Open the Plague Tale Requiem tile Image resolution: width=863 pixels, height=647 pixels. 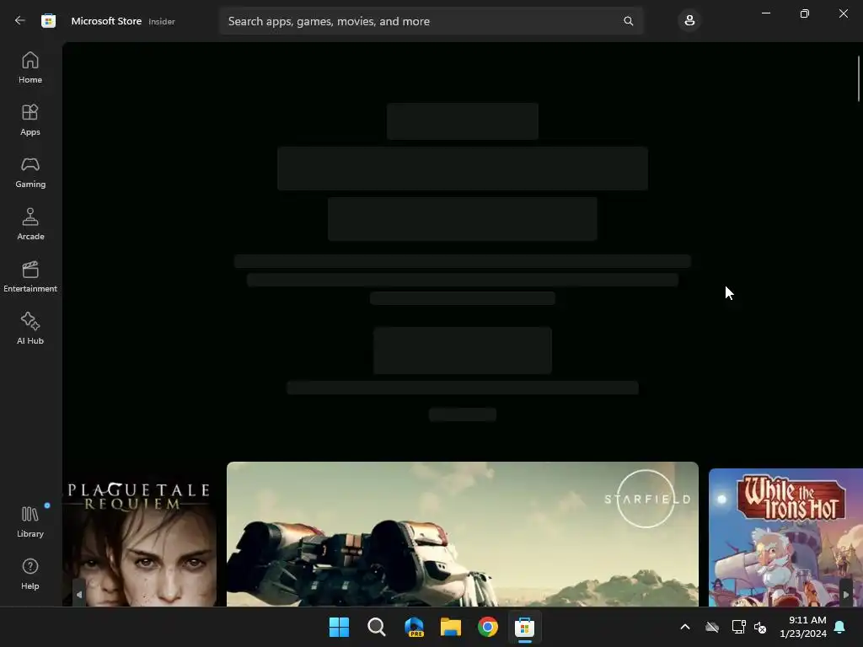tap(140, 537)
